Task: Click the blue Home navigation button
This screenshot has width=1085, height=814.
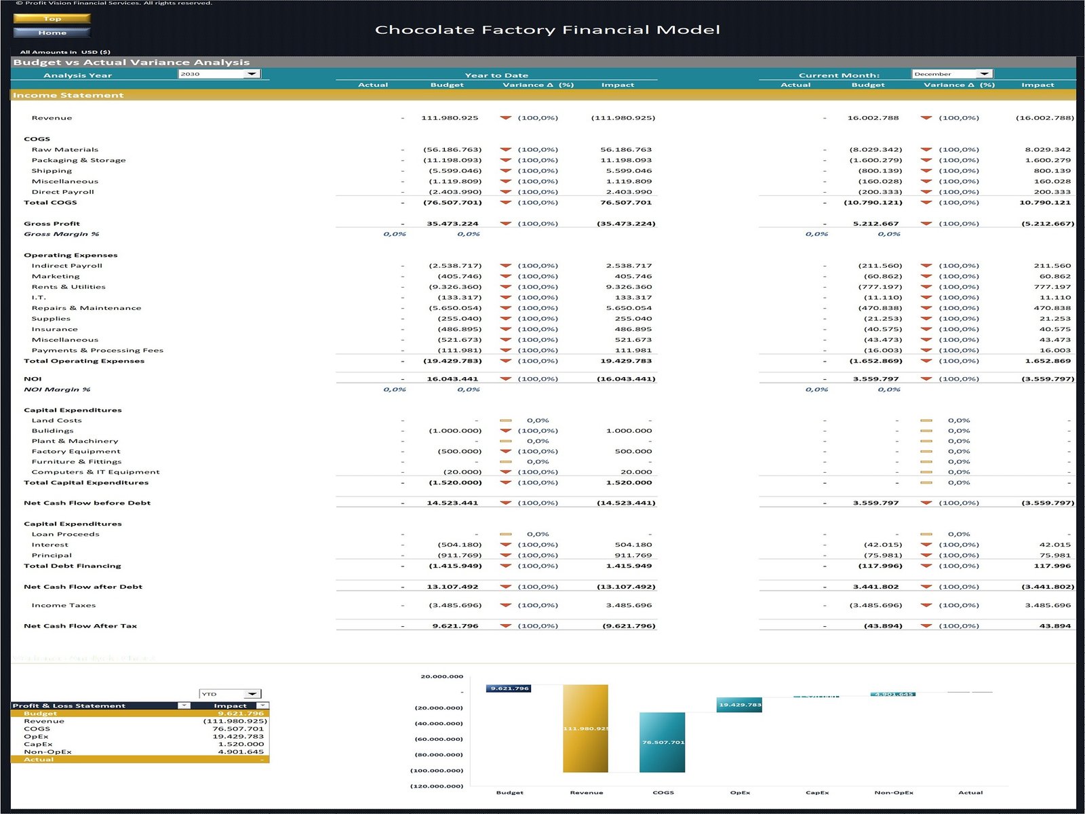Action: 52,33
